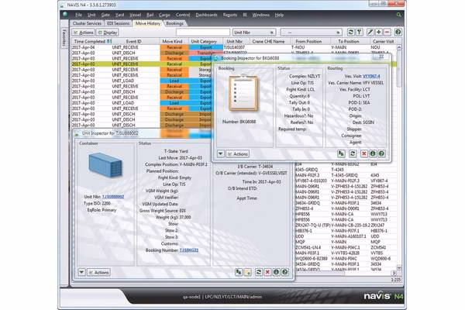Open help icon in Move History toolbar

point(398,32)
